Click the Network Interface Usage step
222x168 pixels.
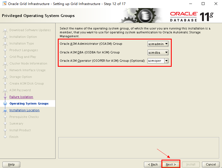pos(27,70)
